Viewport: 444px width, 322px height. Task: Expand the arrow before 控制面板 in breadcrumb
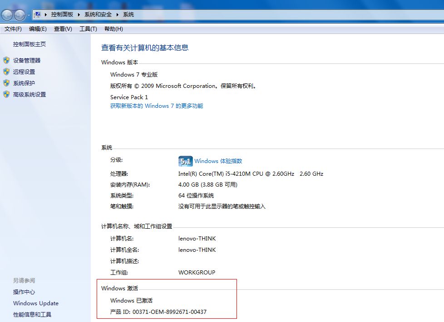coord(45,14)
